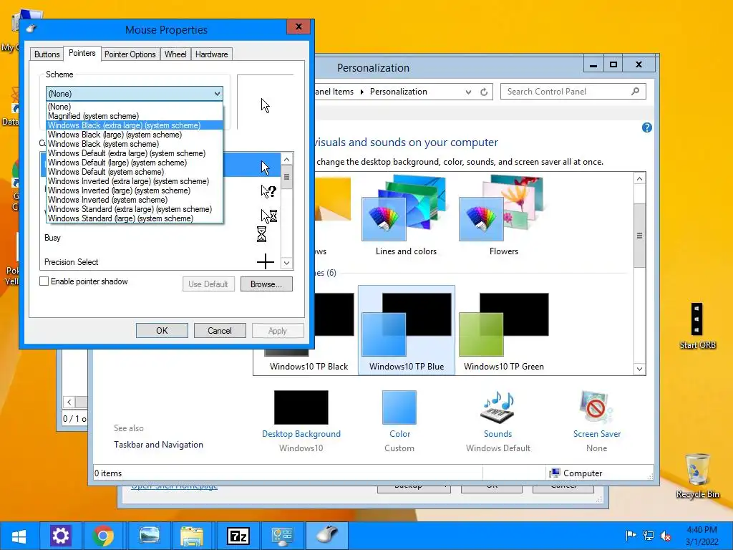Click theme list scroll down arrow
733x550 pixels.
click(x=639, y=369)
